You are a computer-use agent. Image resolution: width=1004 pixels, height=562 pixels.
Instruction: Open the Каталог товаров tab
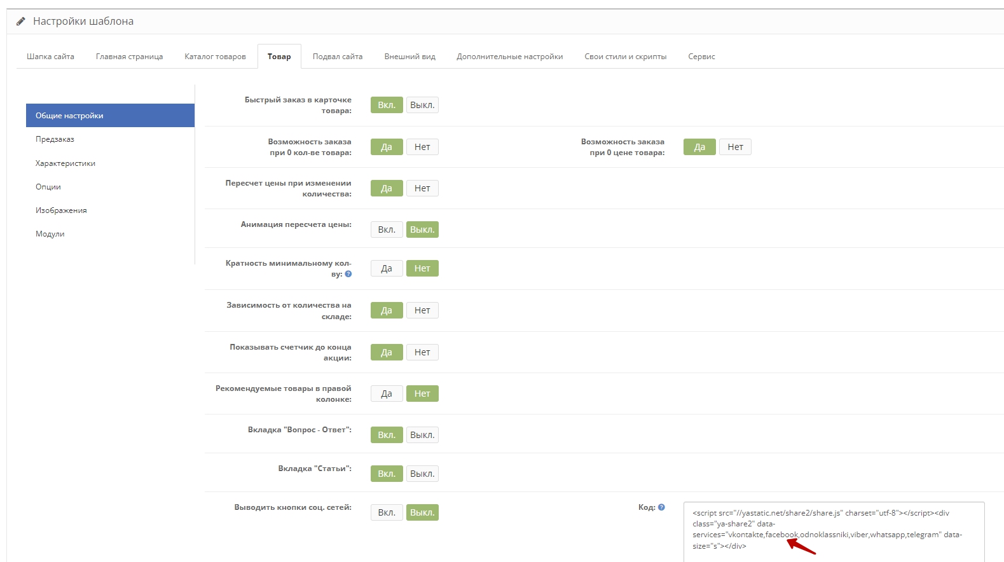(215, 57)
